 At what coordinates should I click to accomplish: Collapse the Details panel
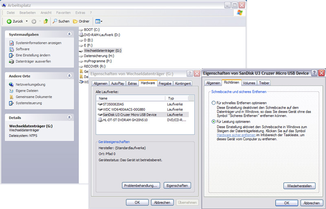(69, 118)
